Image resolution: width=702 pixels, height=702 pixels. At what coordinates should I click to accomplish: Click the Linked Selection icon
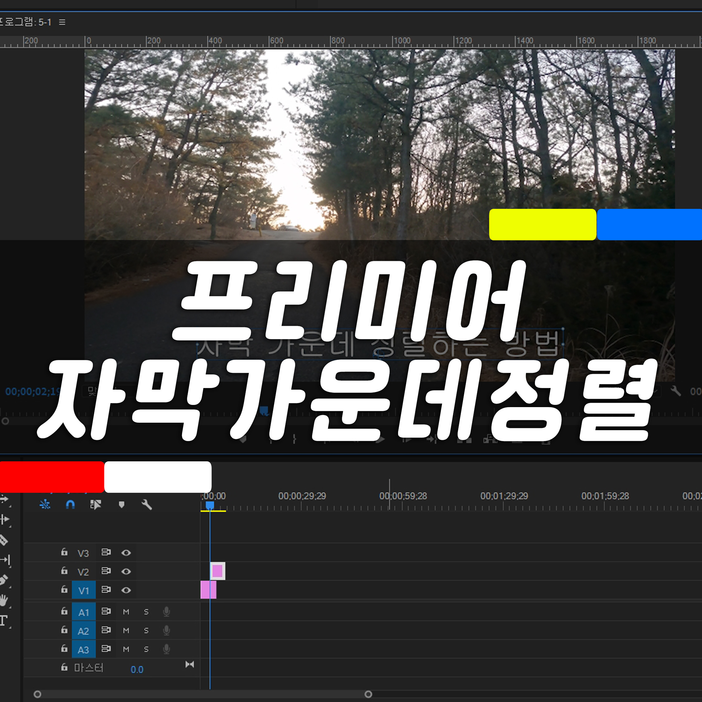96,504
